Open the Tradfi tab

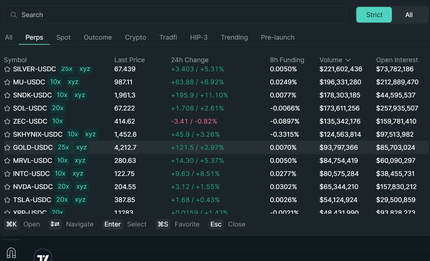tap(168, 37)
